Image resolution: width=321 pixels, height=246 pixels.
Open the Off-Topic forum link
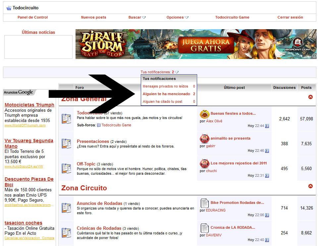(x=86, y=164)
